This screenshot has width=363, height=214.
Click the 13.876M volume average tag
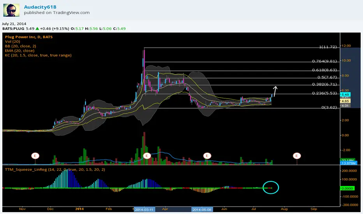pyautogui.click(x=349, y=163)
